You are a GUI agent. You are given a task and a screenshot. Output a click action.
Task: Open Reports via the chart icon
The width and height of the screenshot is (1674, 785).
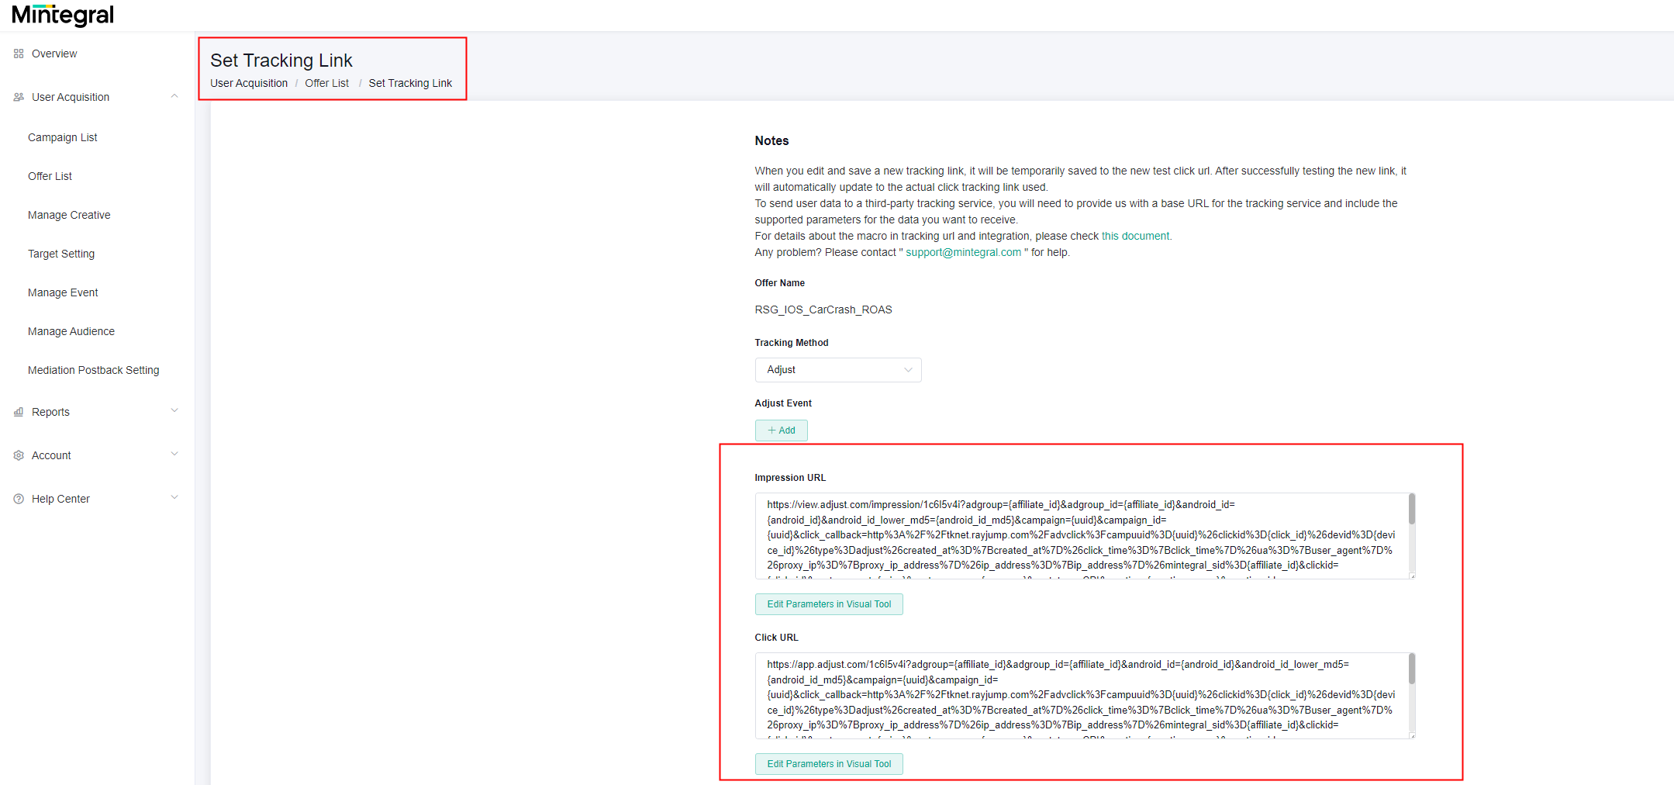click(18, 411)
